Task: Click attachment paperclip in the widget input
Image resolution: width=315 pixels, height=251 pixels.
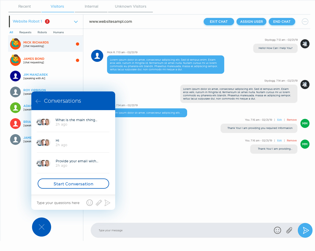Action: [99, 203]
